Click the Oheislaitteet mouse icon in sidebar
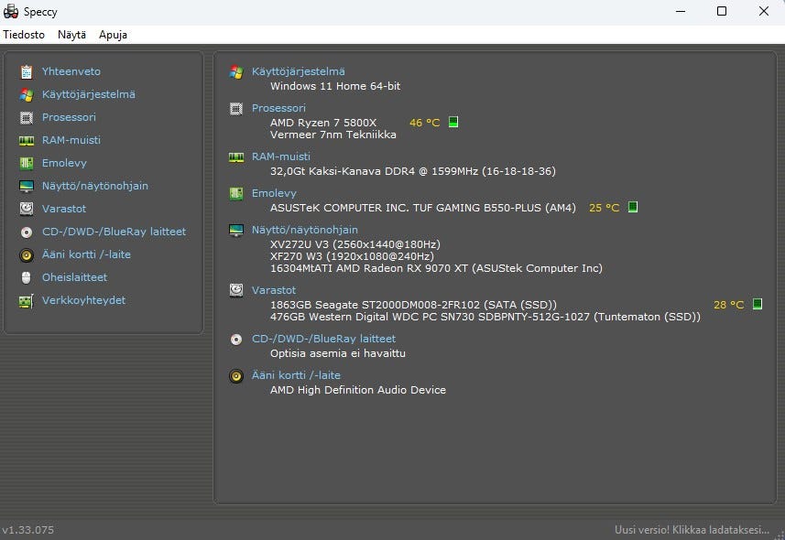785x540 pixels. pyautogui.click(x=27, y=277)
